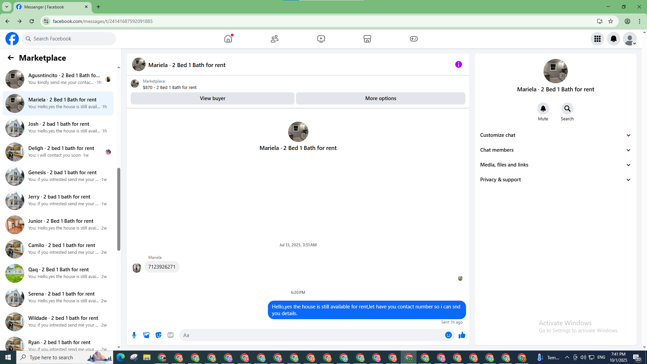Screen dimensions: 647x364
Task: Open the Gaming controller icon
Action: [414, 39]
